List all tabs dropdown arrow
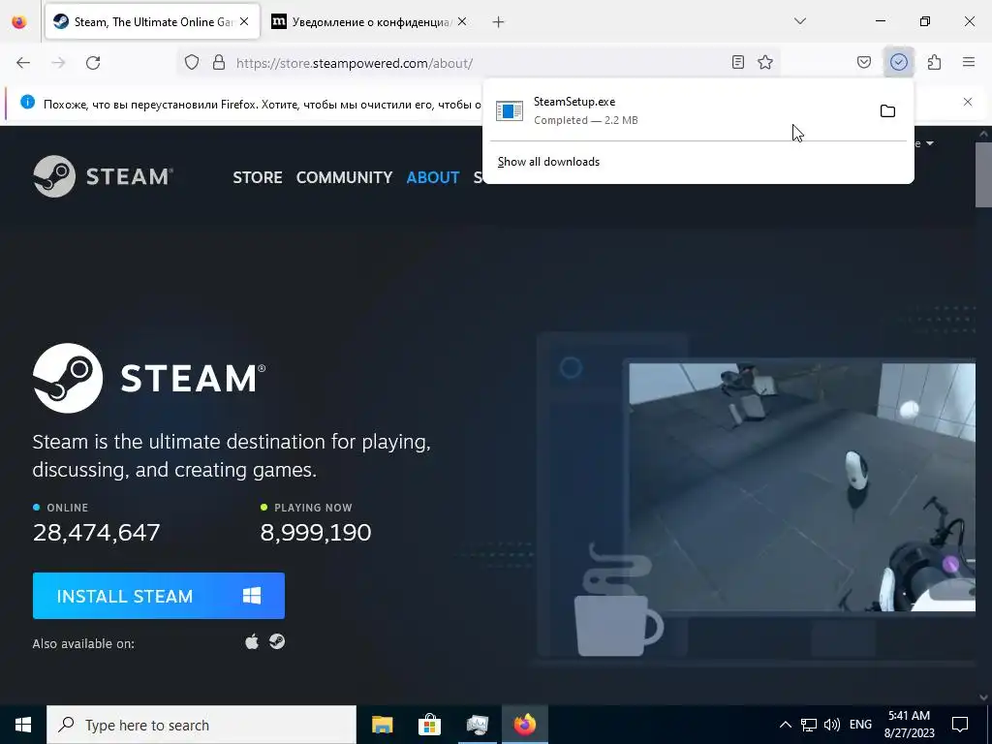The image size is (992, 744). click(799, 21)
